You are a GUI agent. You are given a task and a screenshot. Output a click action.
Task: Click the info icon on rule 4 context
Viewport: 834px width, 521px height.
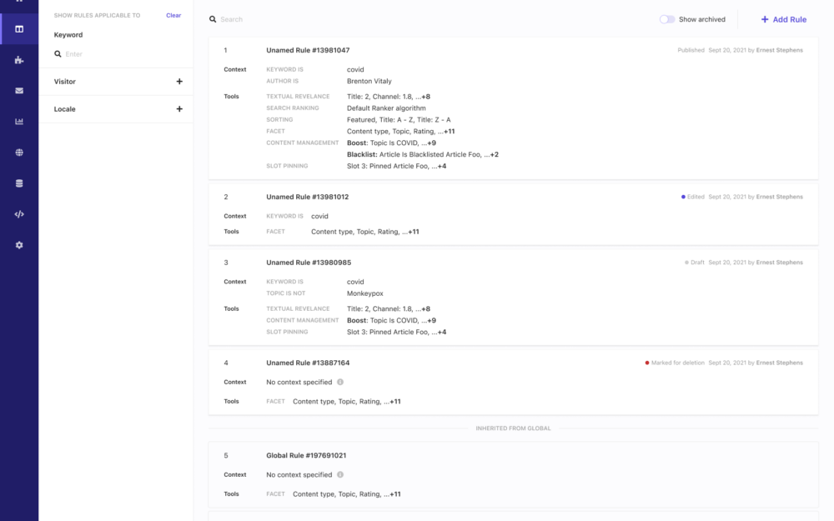(x=340, y=382)
